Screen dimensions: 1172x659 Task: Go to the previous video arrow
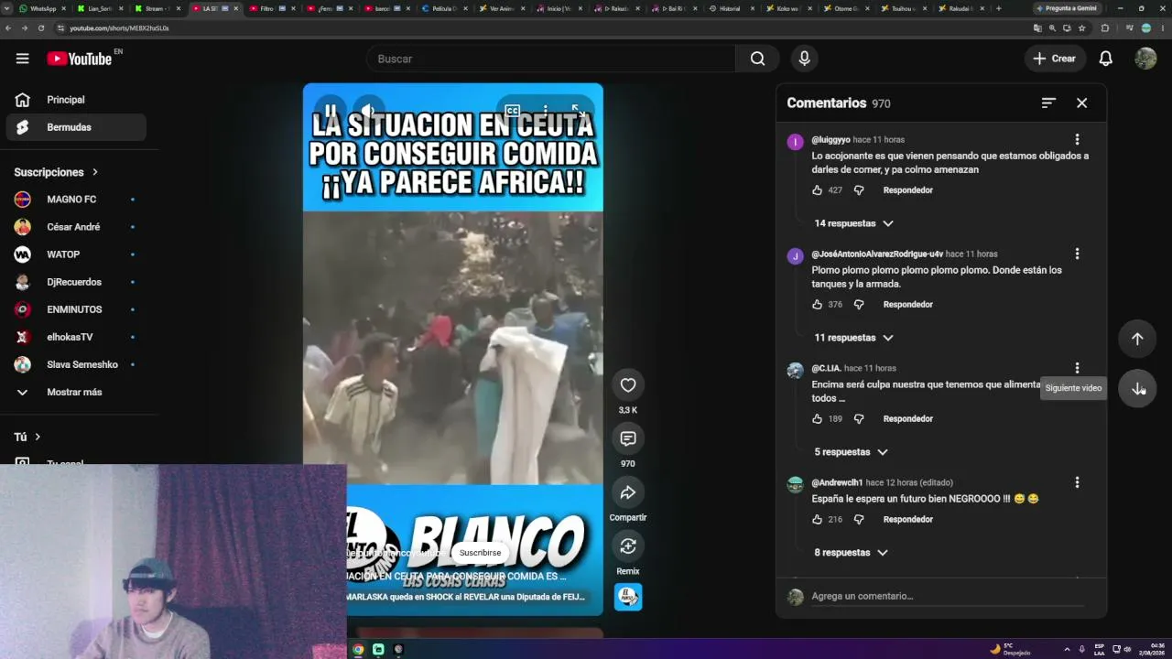coord(1137,339)
